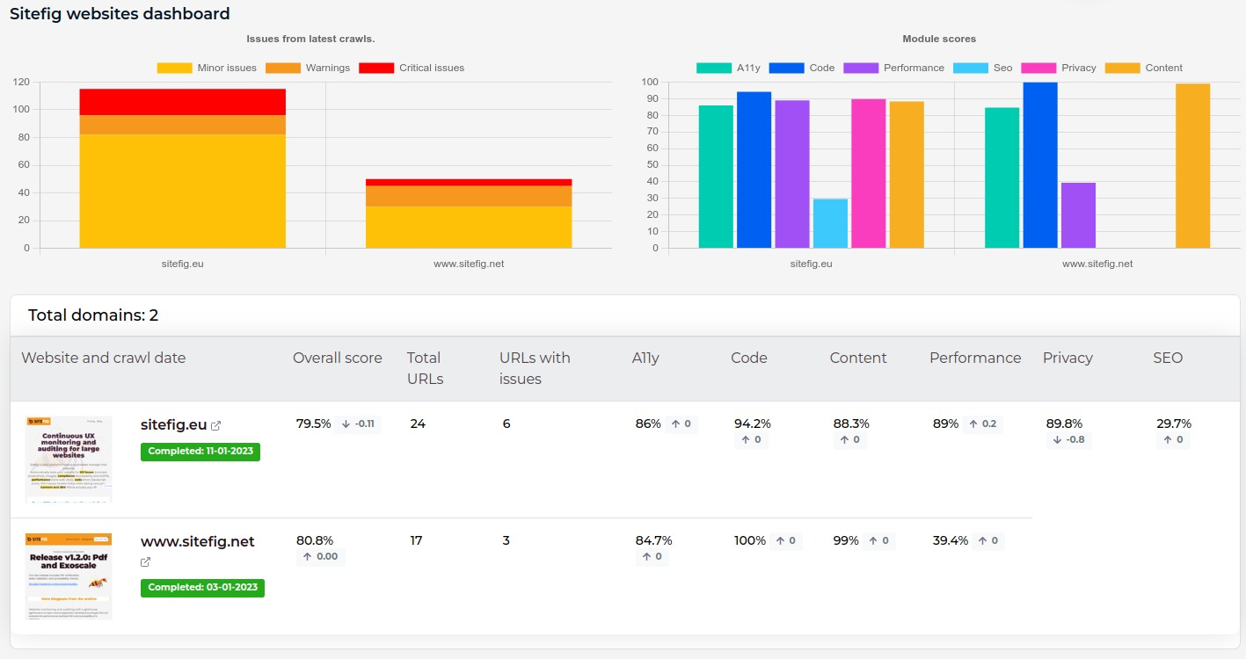Click red critical issues bar for sitefig.eu

(182, 102)
